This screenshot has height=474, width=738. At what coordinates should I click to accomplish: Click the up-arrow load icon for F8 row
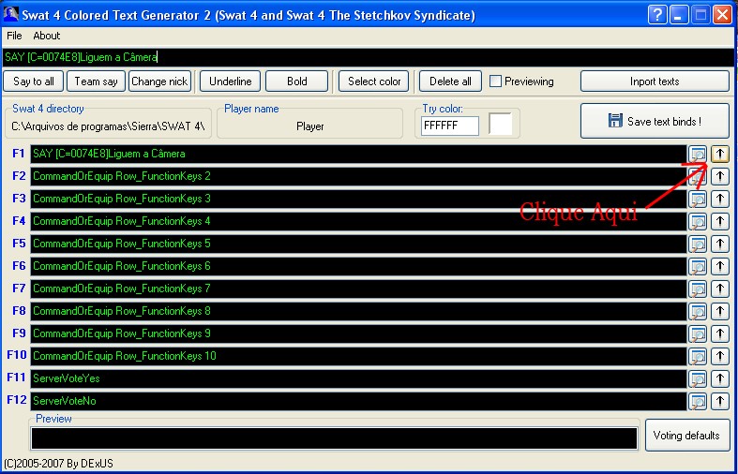tap(719, 311)
